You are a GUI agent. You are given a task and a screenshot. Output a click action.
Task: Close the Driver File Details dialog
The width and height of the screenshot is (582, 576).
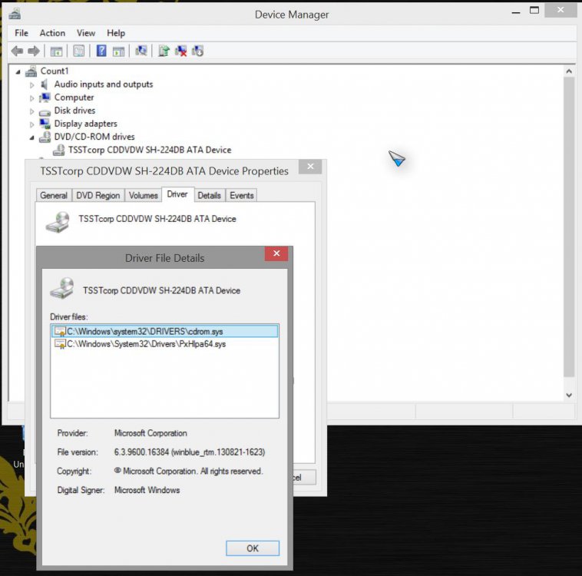coord(276,253)
